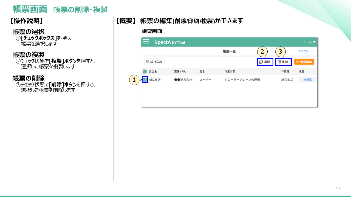Click the back arrow beside トップ
Image resolution: width=351 pixels, height=197 pixels.
click(x=304, y=42)
